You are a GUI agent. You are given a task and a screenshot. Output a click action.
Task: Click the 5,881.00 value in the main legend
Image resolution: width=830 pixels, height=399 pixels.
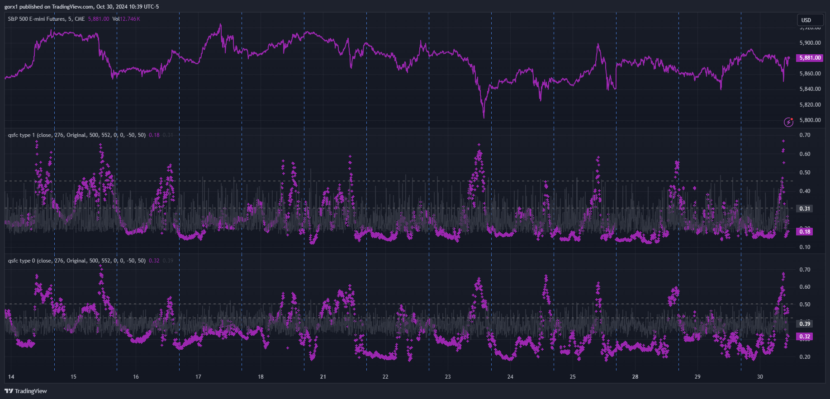click(99, 19)
